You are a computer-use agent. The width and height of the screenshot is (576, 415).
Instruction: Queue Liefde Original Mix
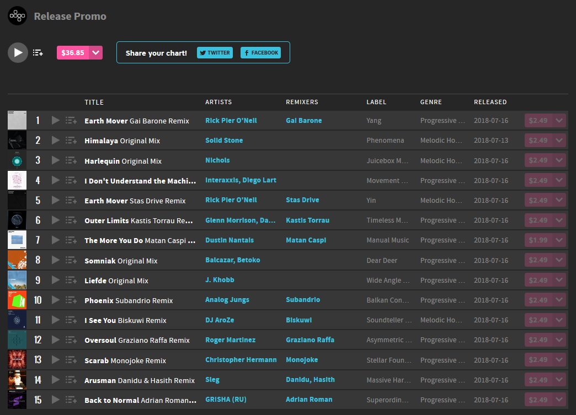[71, 280]
